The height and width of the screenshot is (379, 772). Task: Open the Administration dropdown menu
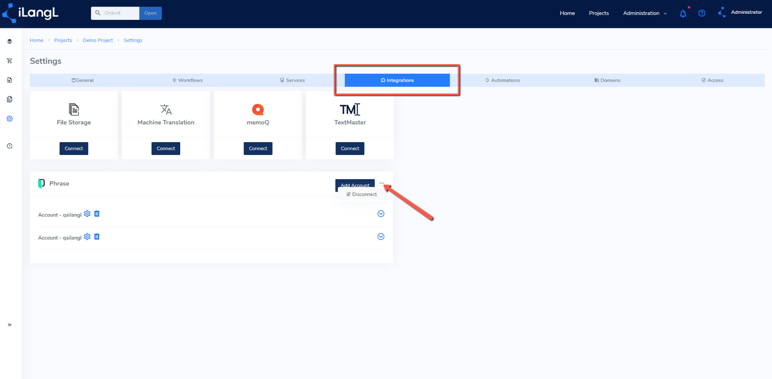click(x=645, y=13)
